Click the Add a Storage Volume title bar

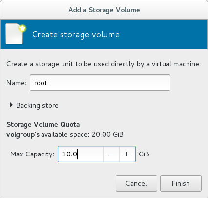104,10
